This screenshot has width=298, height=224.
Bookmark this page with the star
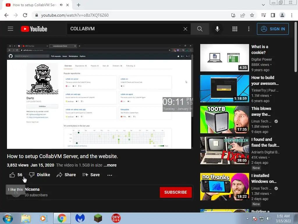coord(252,15)
